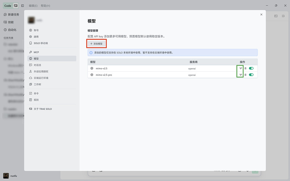Delete the mimo-v2.5 model
This screenshot has height=181, width=290.
(x=246, y=68)
